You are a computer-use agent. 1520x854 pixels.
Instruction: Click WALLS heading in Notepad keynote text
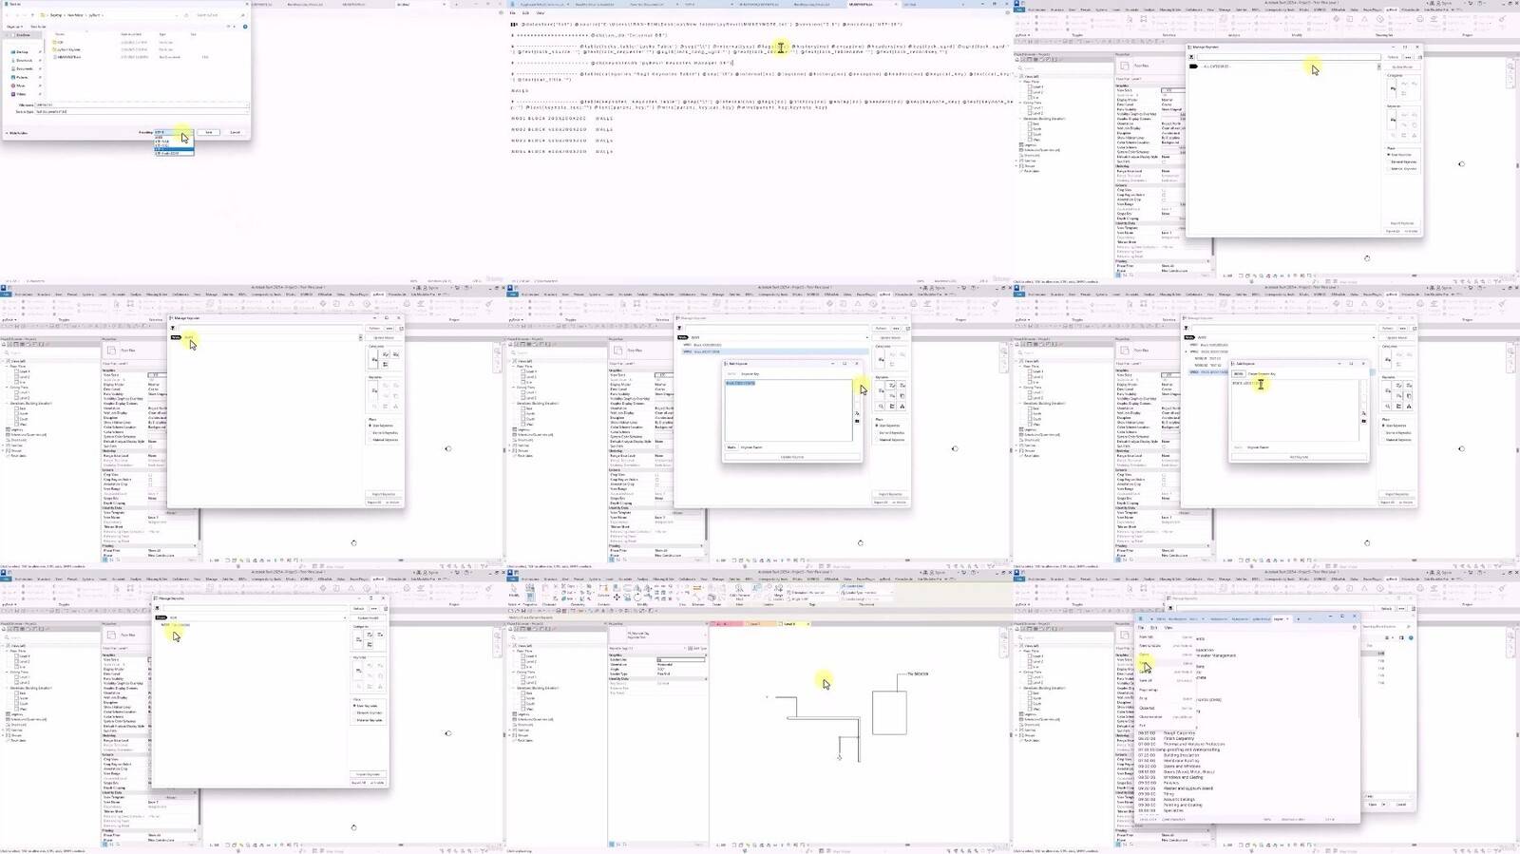tap(520, 91)
